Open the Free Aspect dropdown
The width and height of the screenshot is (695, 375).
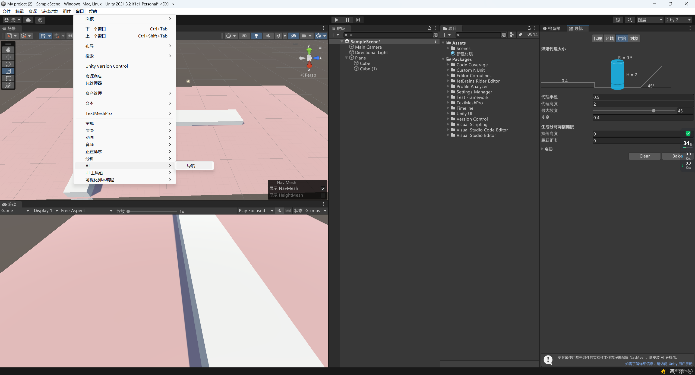86,211
